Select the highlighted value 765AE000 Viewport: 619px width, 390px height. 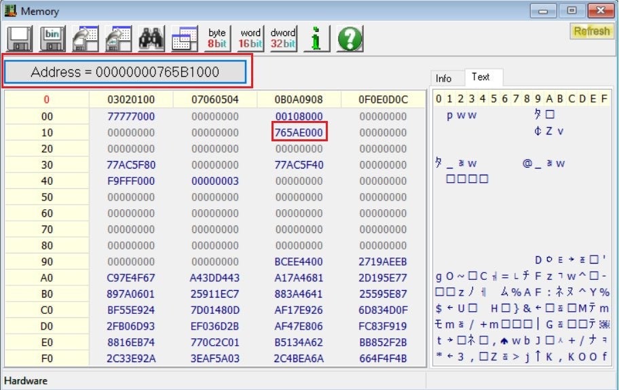[299, 132]
